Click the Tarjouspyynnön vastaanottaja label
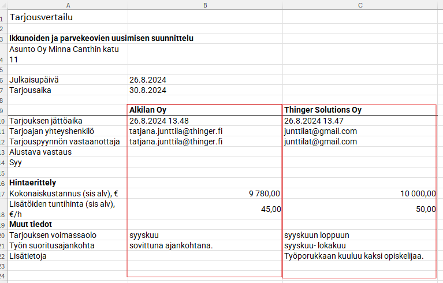The width and height of the screenshot is (443, 283). pos(65,141)
